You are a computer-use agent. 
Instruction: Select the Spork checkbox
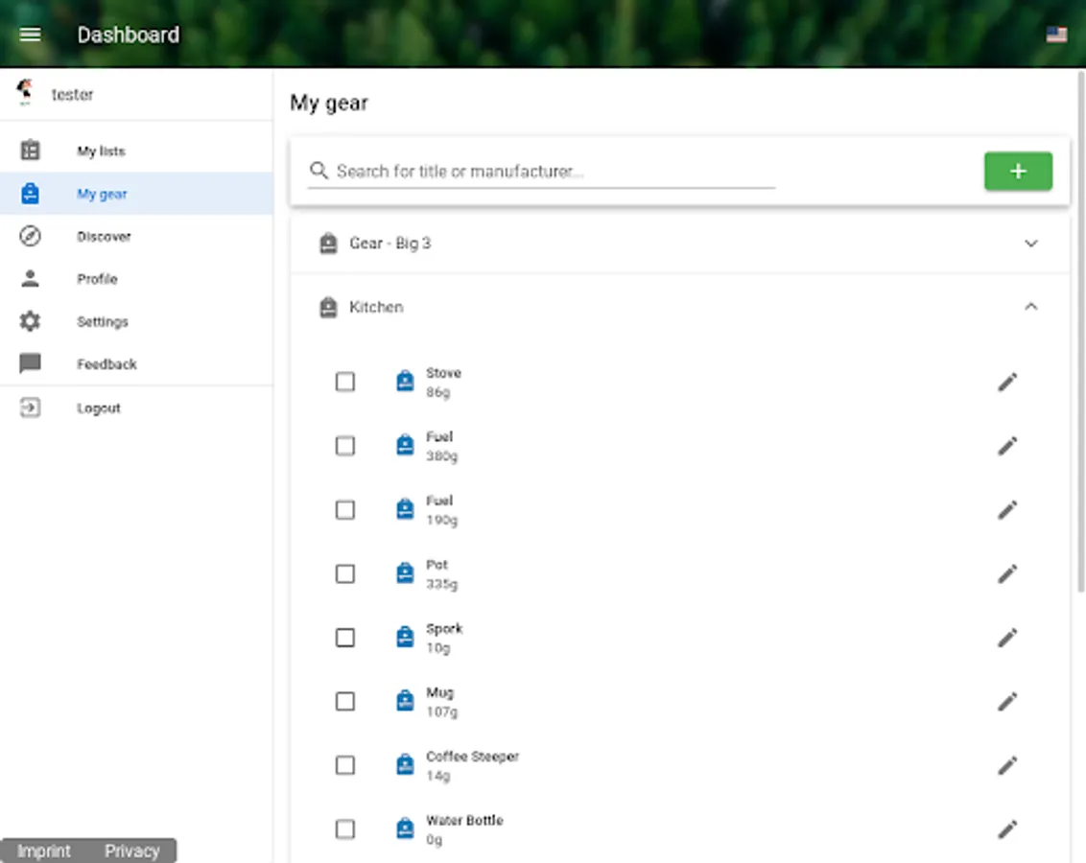[345, 637]
